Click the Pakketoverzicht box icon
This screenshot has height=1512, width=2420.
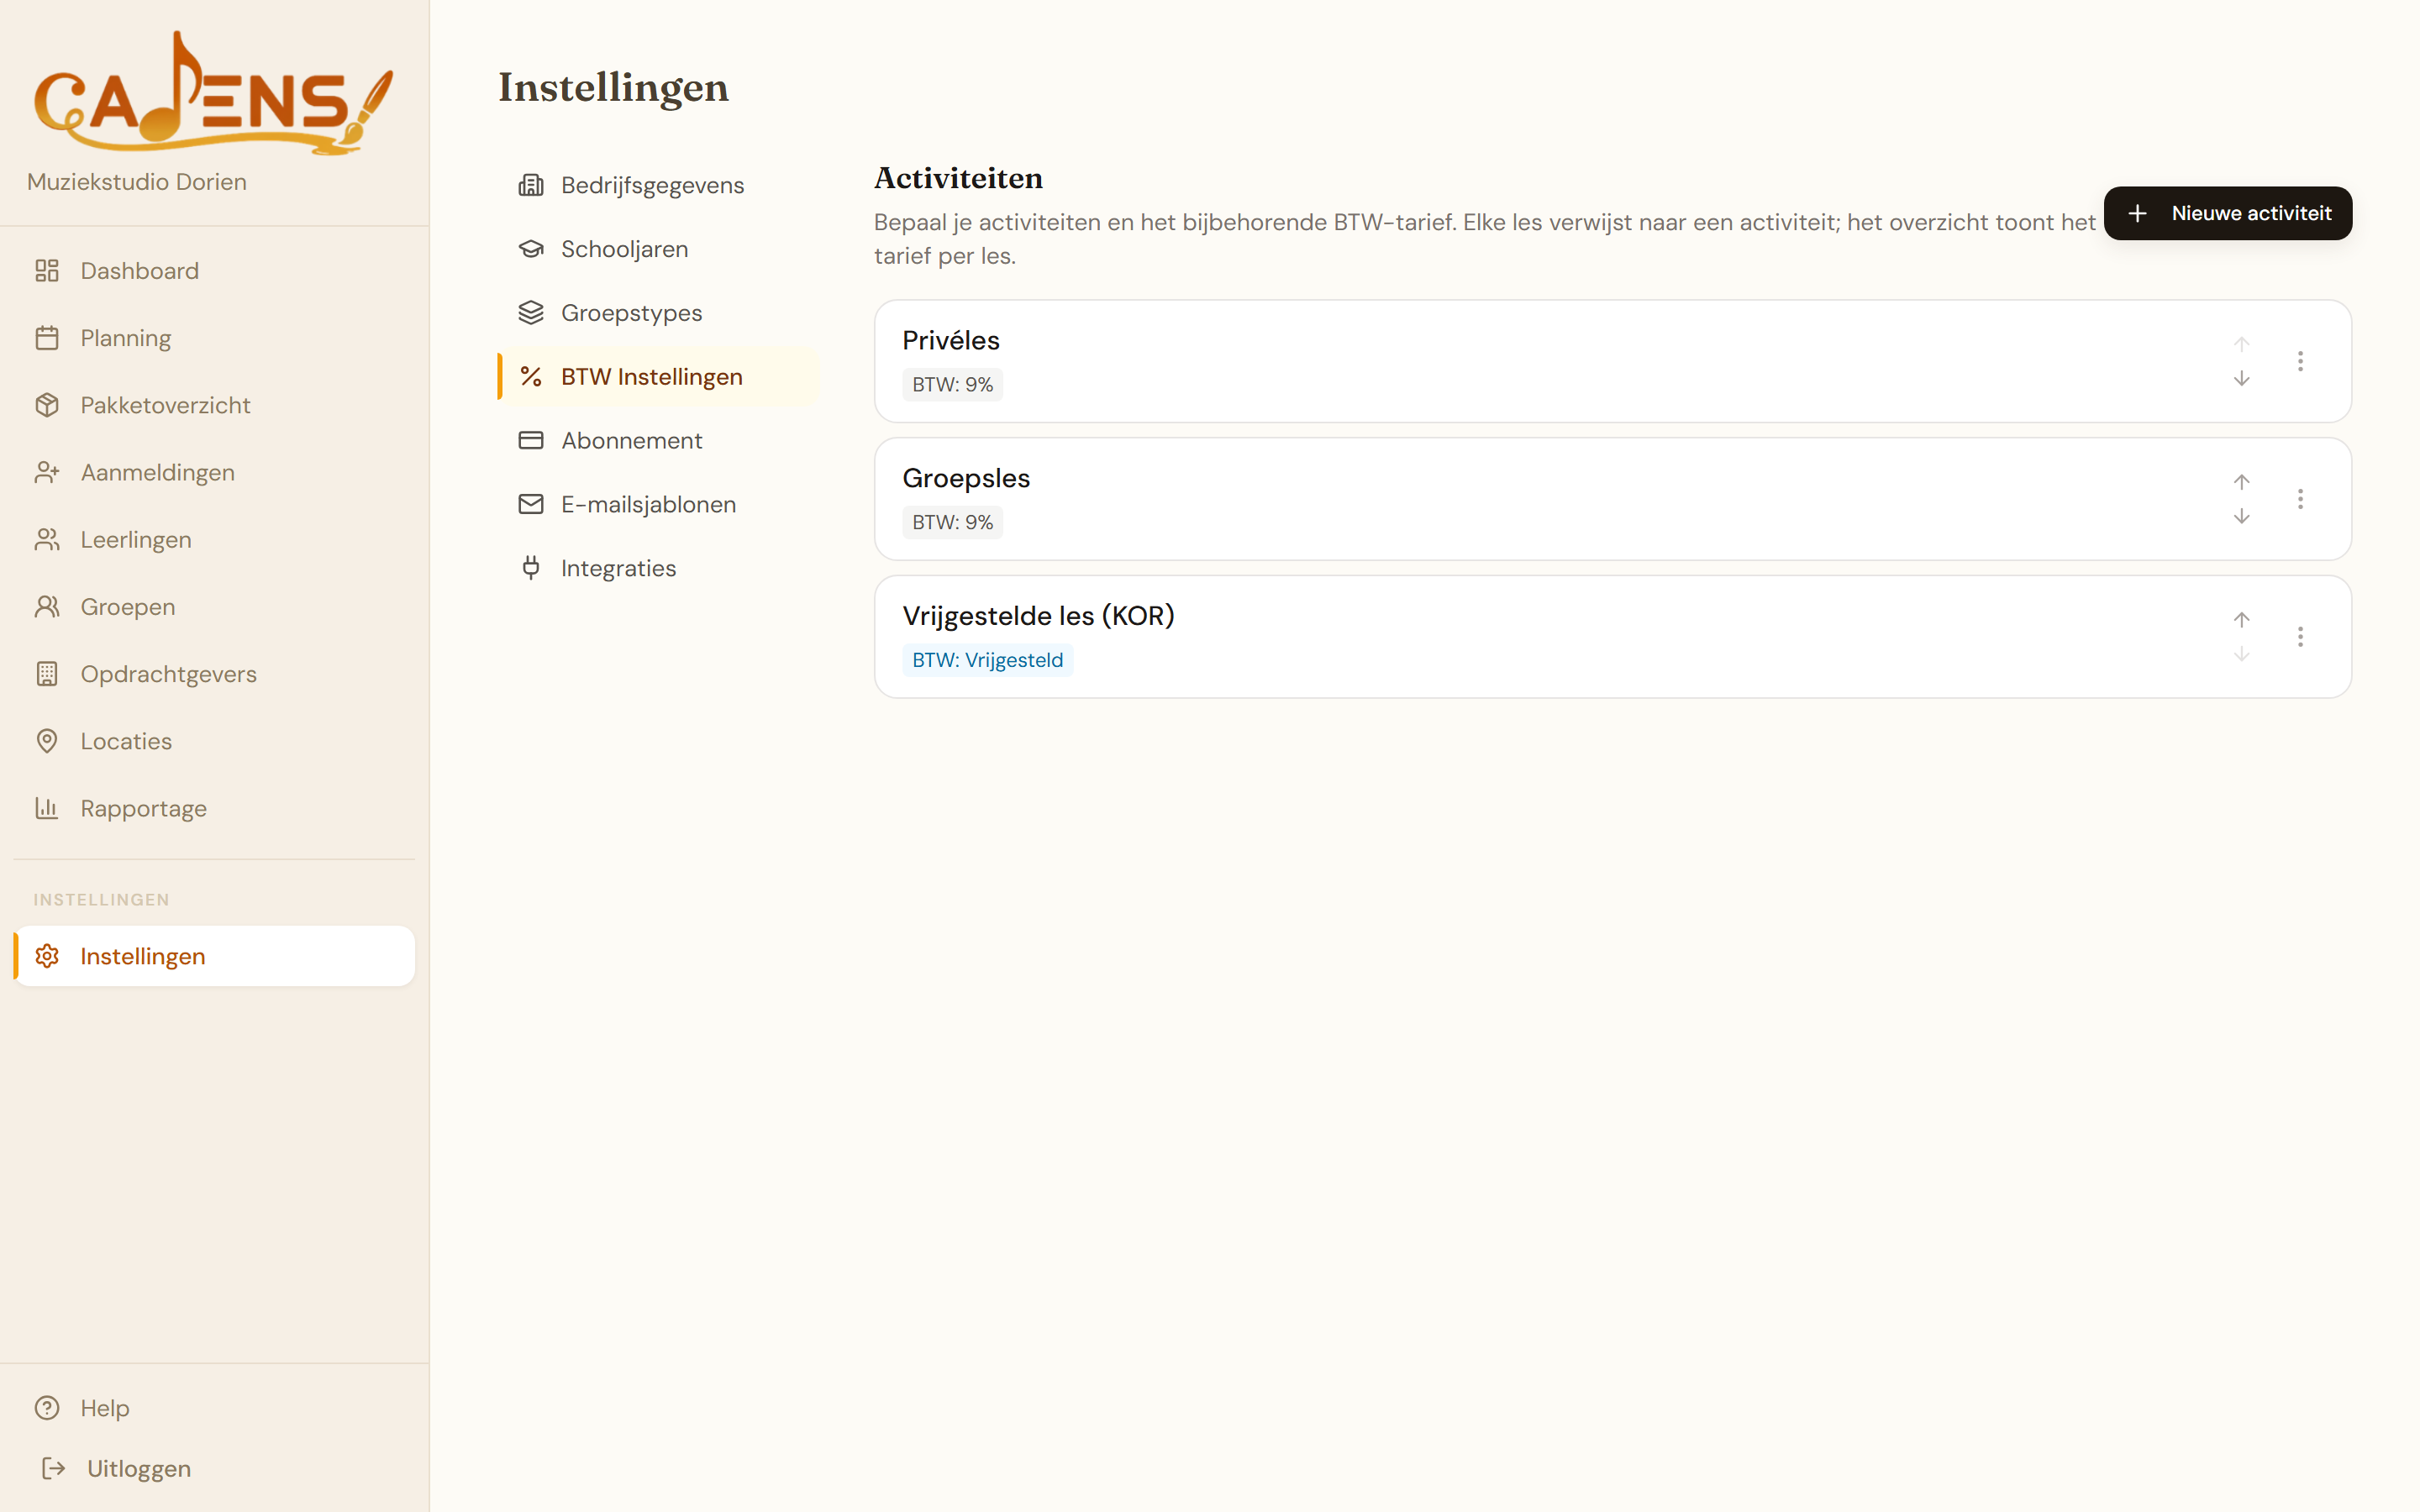click(47, 405)
